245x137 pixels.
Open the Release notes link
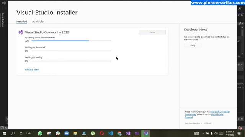pos(32,70)
